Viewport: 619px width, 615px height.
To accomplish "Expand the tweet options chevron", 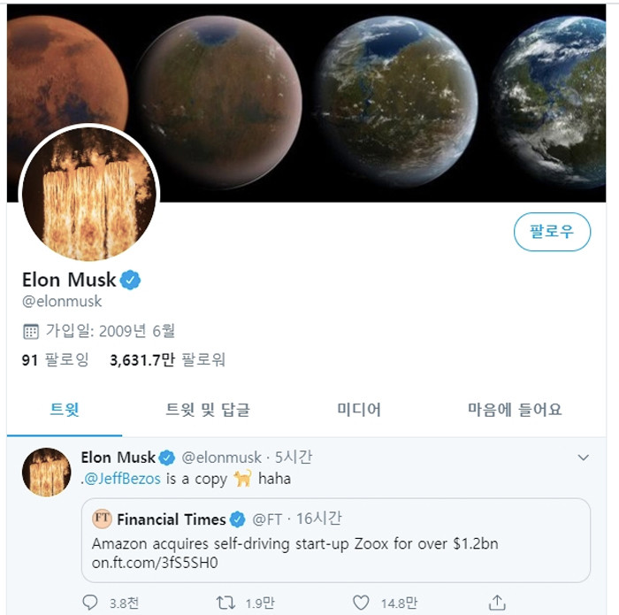I will click(x=583, y=457).
